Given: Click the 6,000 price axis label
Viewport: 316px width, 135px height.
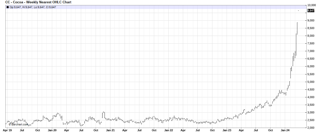Looking at the screenshot, I should 311,67.
